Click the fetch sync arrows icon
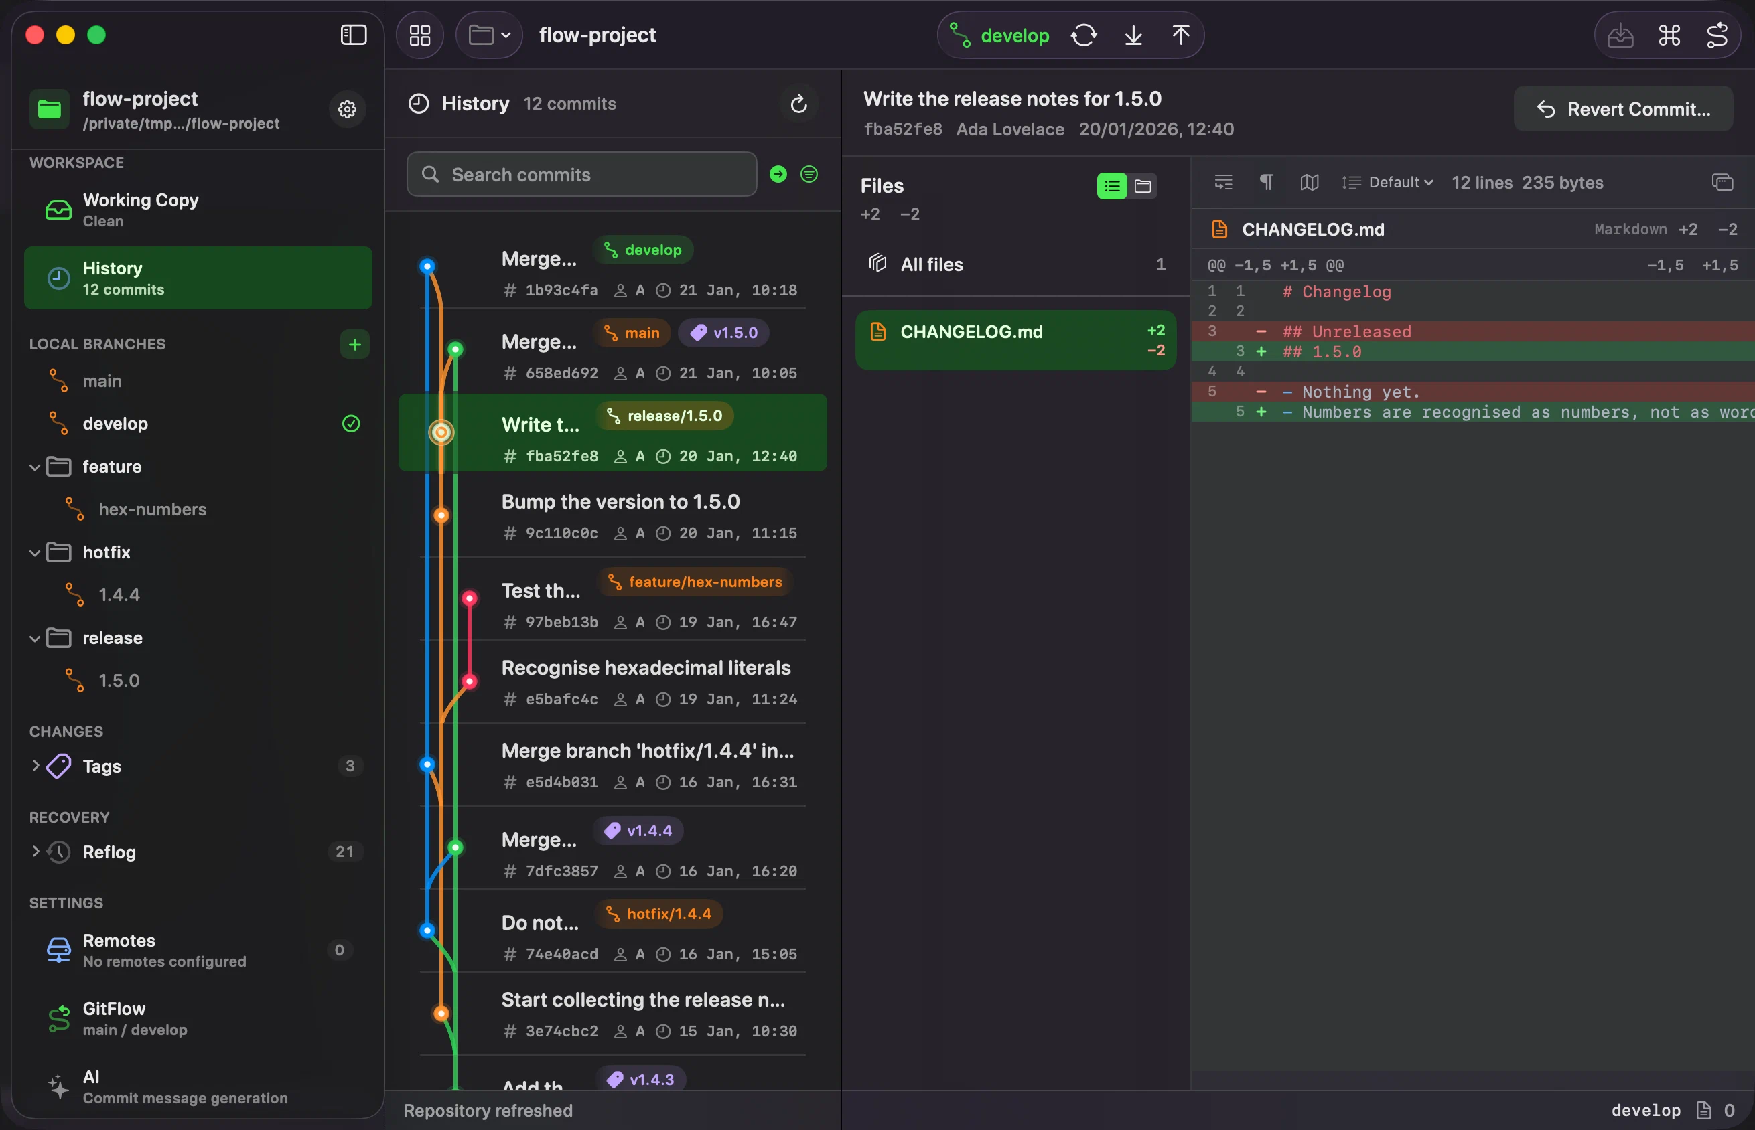 point(1083,35)
